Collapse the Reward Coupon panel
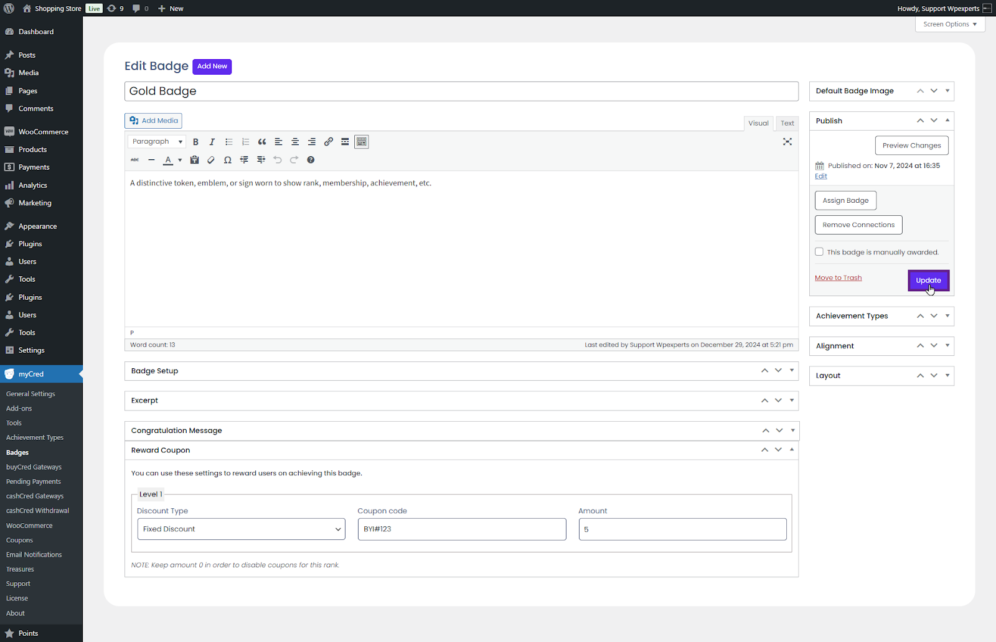Screen dimensions: 996x642 click(x=792, y=450)
